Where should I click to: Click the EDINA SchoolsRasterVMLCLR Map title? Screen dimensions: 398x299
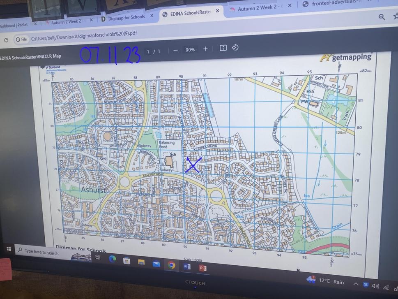click(30, 57)
